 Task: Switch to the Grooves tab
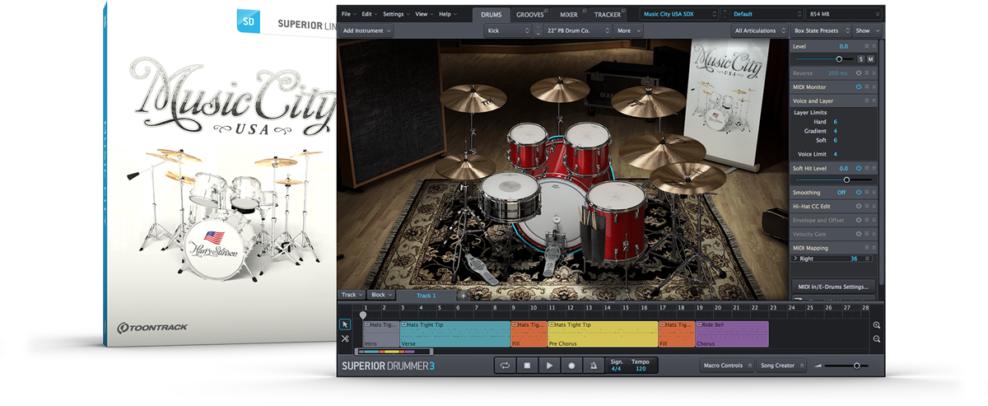pyautogui.click(x=530, y=15)
